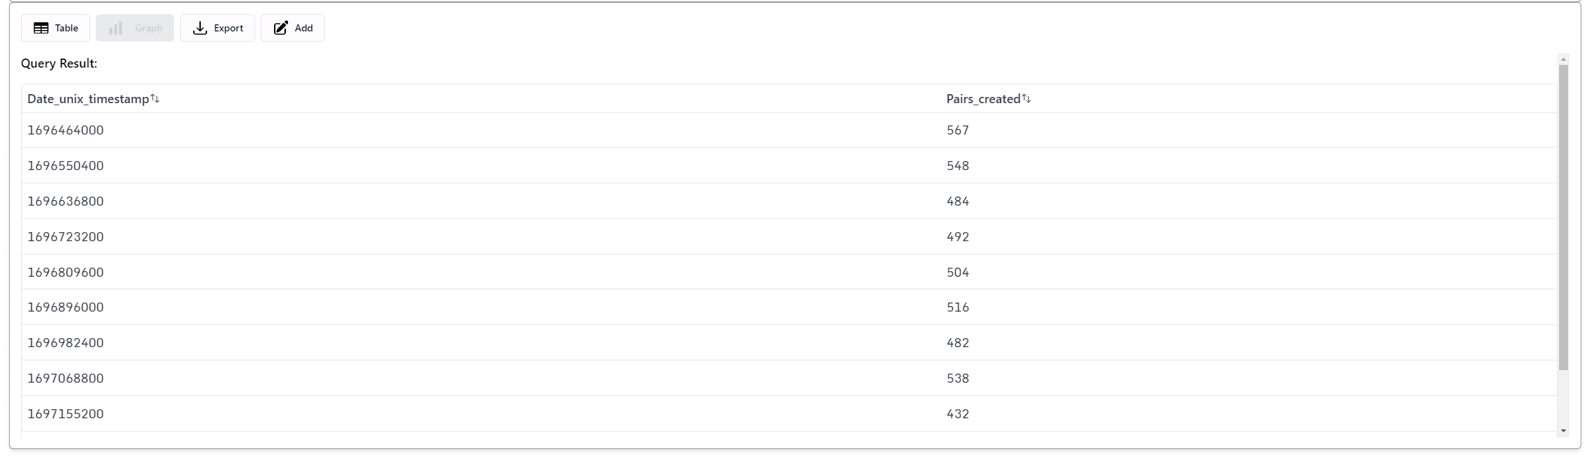1589x458 pixels.
Task: Click the Pairs_created column header
Action: click(983, 99)
